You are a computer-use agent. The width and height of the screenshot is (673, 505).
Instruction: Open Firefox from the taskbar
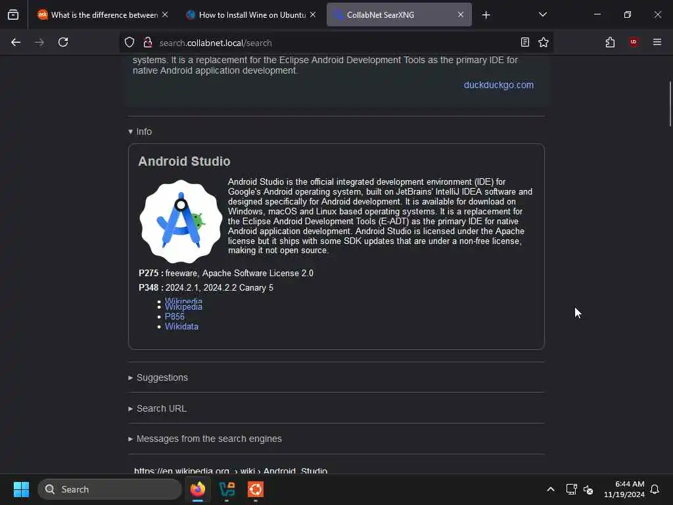pyautogui.click(x=198, y=489)
